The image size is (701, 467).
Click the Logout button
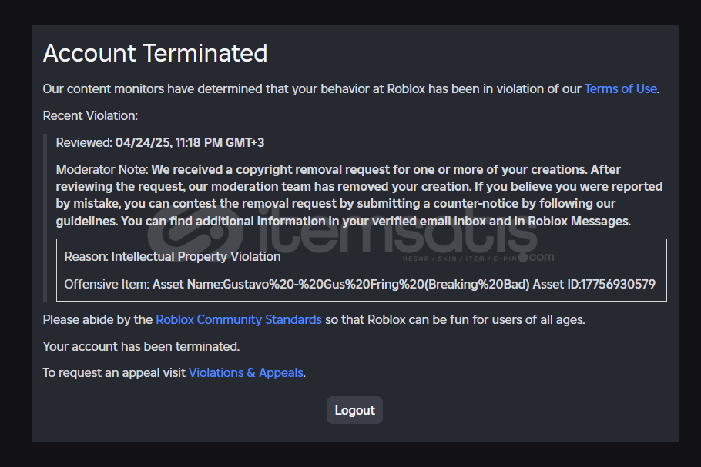(354, 410)
